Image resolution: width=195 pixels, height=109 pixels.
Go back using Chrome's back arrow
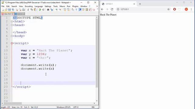(x=102, y=9)
